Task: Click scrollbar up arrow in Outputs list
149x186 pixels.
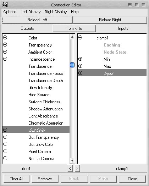Action: point(72,37)
